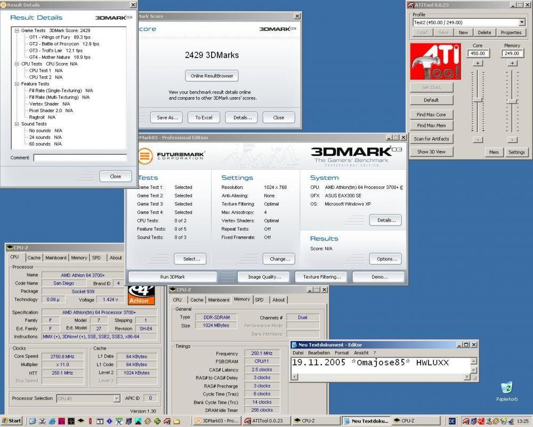Decrease Core clock with minus button

point(478,140)
